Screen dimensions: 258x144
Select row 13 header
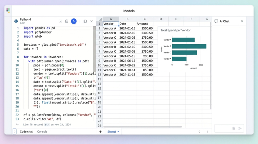point(100,79)
